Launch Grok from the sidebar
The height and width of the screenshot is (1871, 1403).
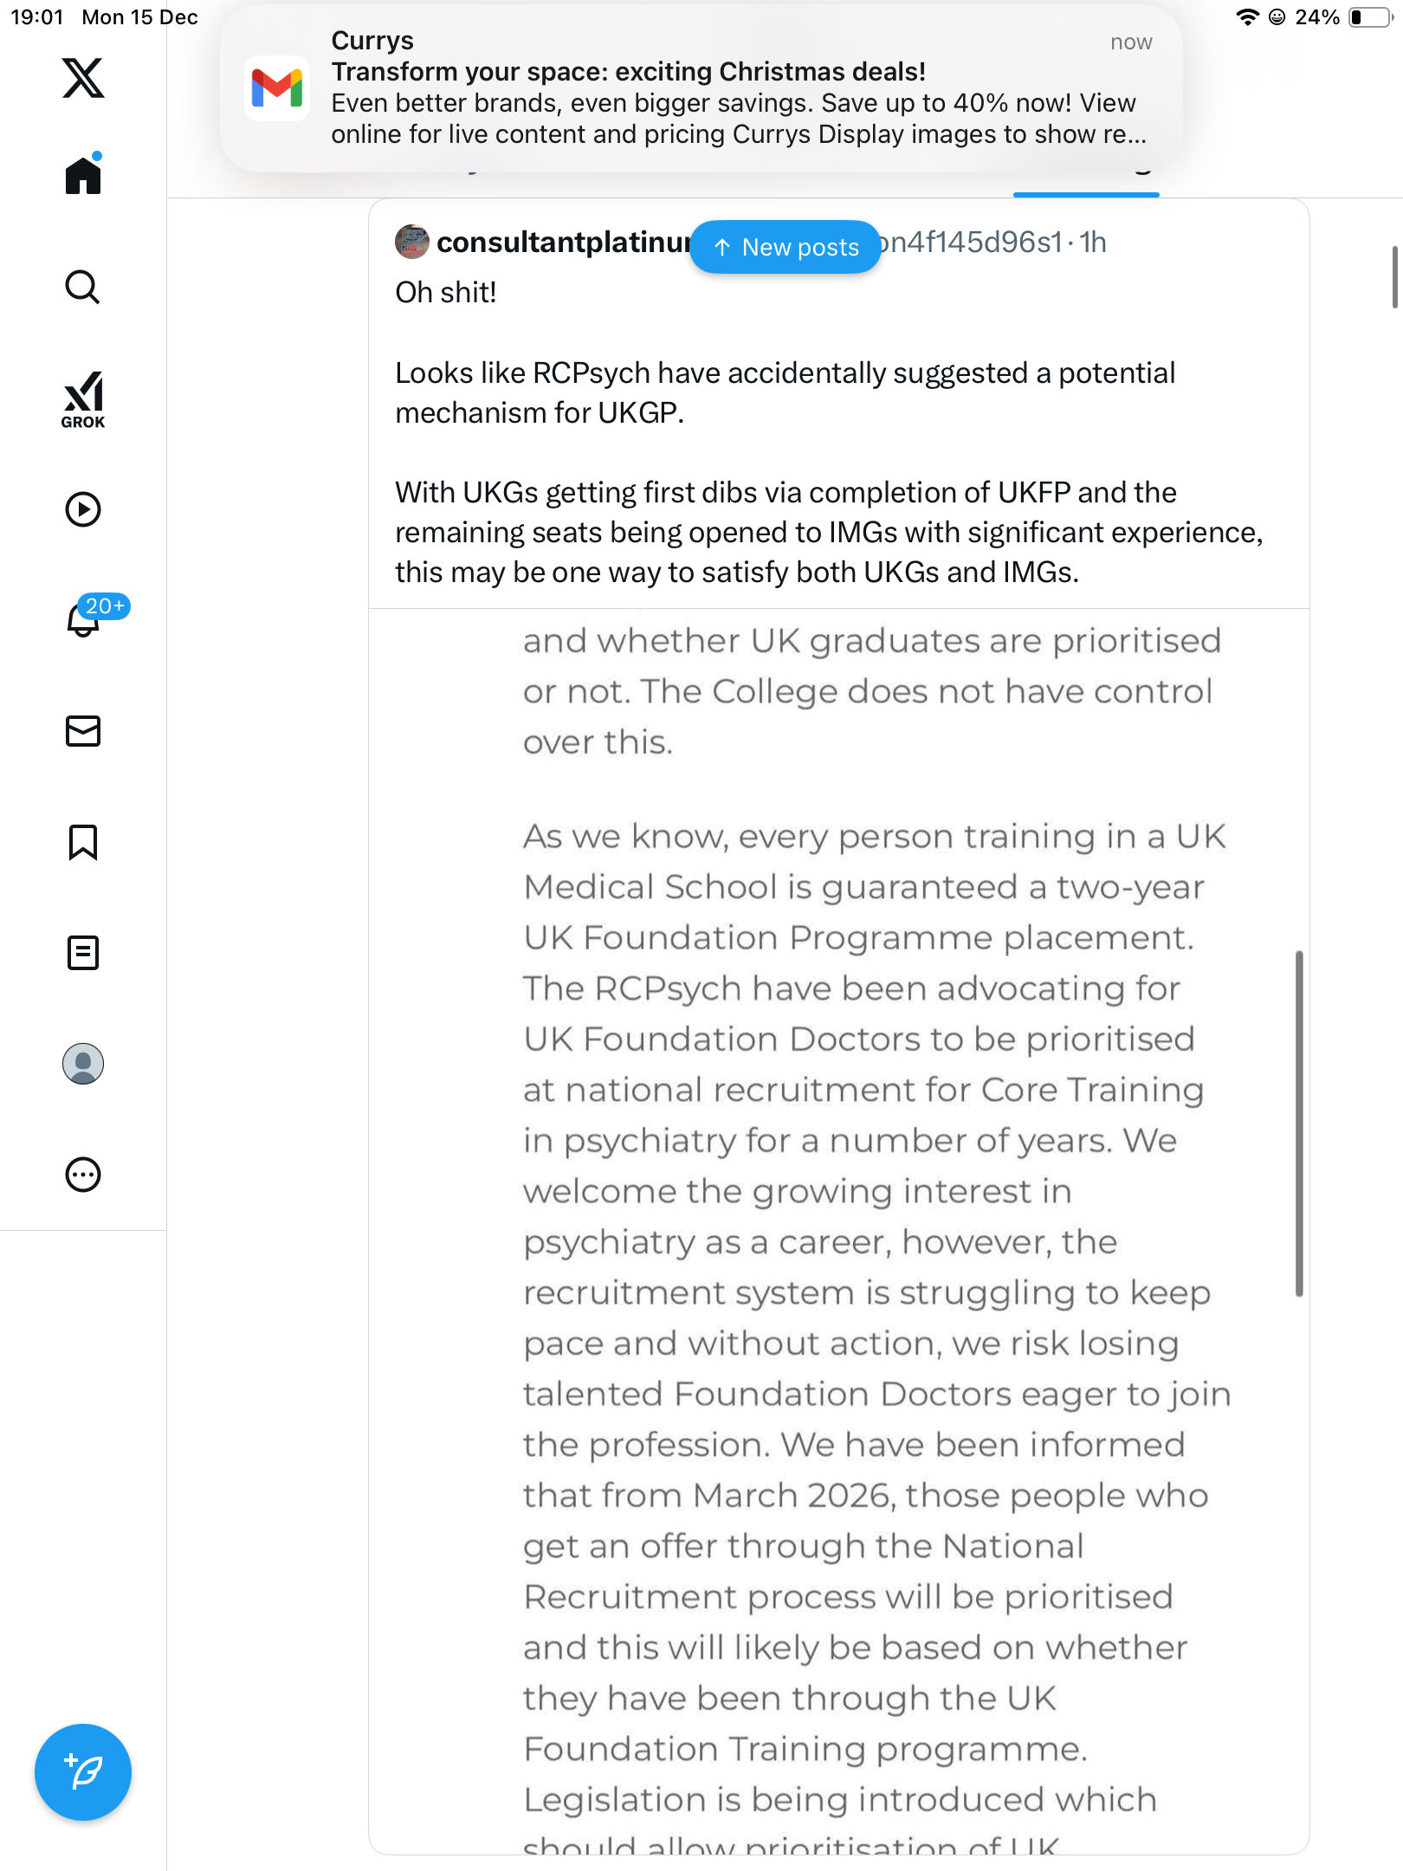[x=83, y=399]
